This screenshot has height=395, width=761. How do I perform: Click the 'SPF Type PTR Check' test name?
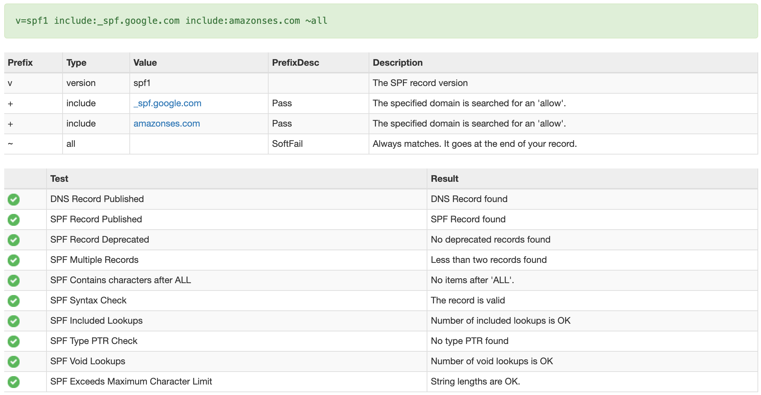click(x=94, y=341)
